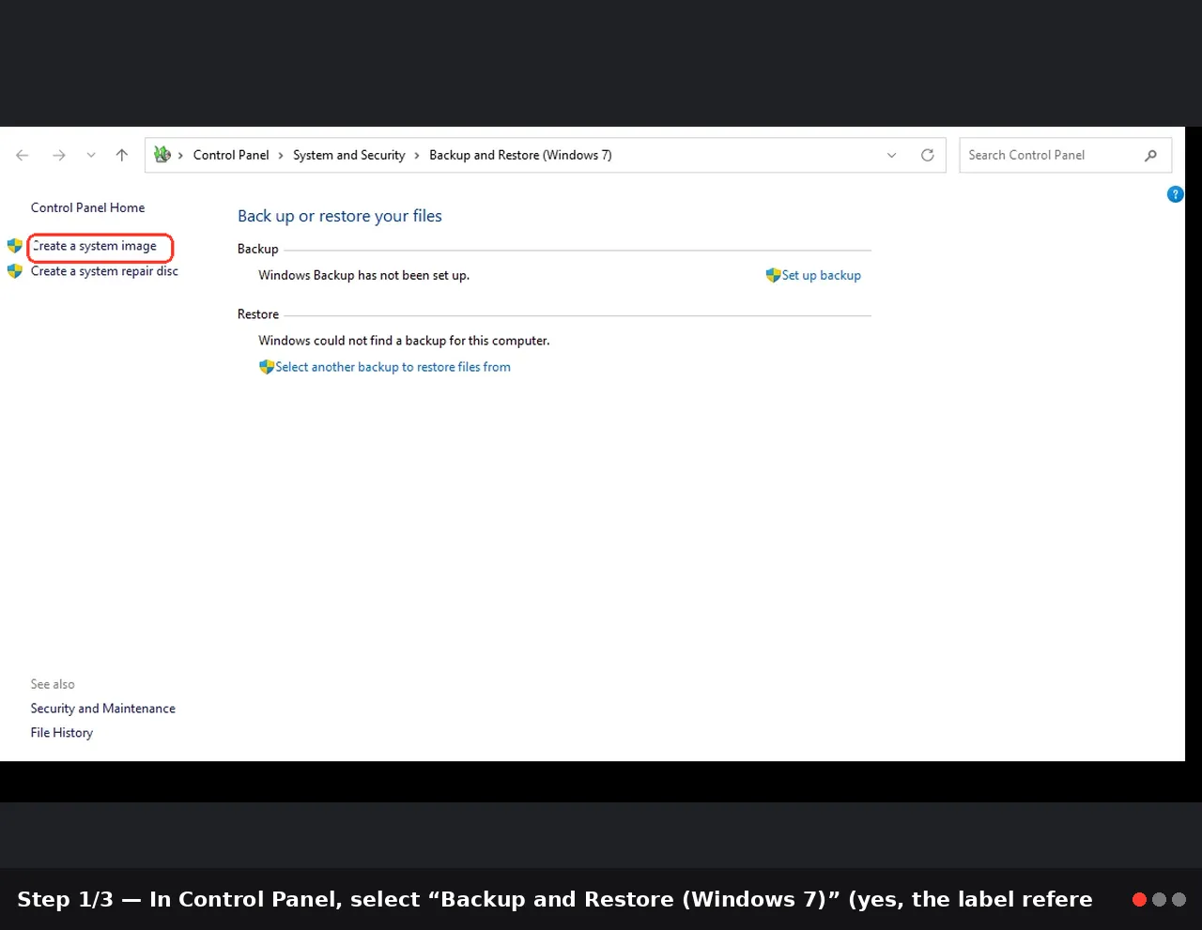
Task: Go to third step indicator dot
Action: click(x=1179, y=899)
